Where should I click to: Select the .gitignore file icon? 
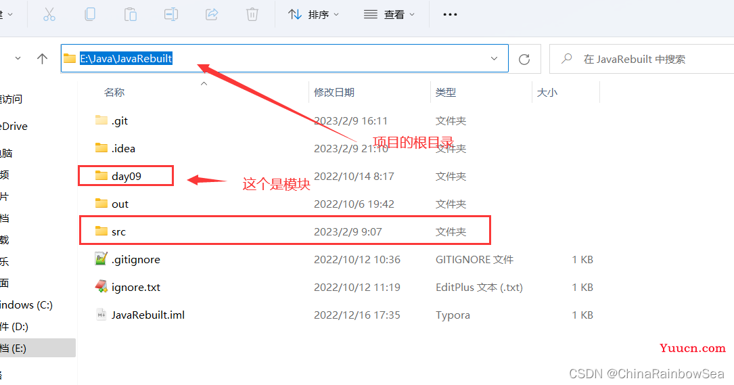pyautogui.click(x=101, y=258)
